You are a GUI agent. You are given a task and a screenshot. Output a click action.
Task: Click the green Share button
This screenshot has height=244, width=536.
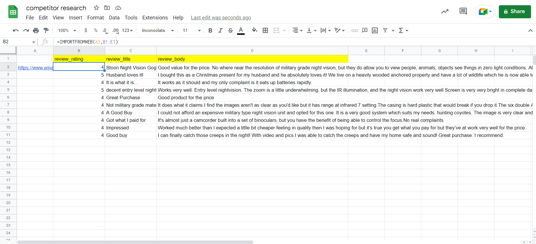click(x=515, y=12)
